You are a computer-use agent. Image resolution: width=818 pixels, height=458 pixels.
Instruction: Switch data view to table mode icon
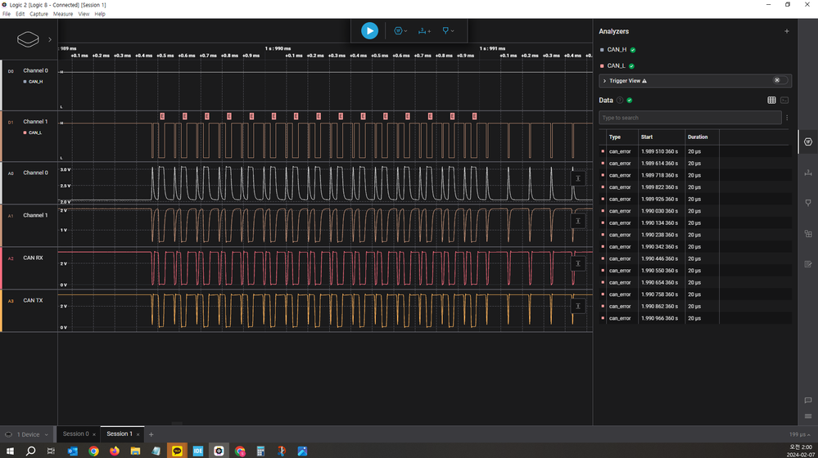coord(771,100)
